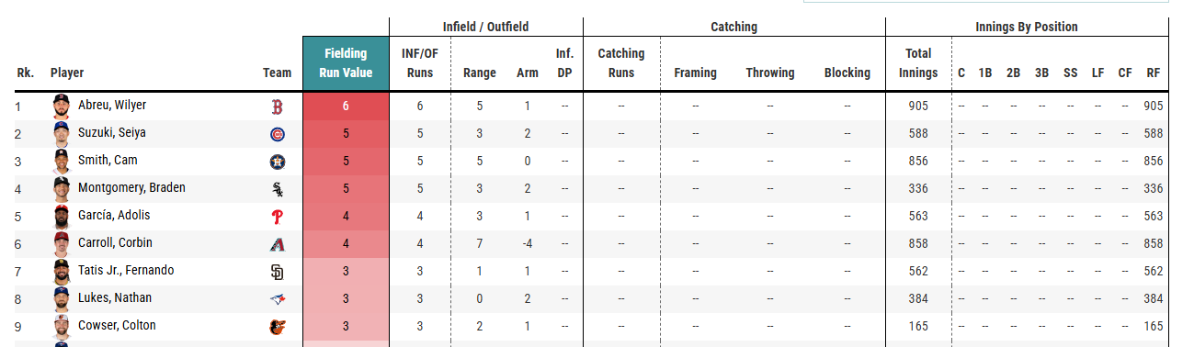
Task: Sort by Fielding Run Value column
Action: pos(346,63)
